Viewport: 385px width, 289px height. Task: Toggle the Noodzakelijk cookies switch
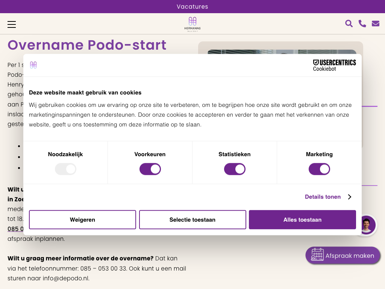65,169
